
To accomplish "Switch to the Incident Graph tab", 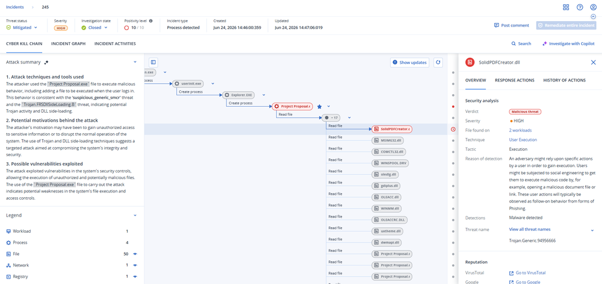I will click(x=69, y=44).
